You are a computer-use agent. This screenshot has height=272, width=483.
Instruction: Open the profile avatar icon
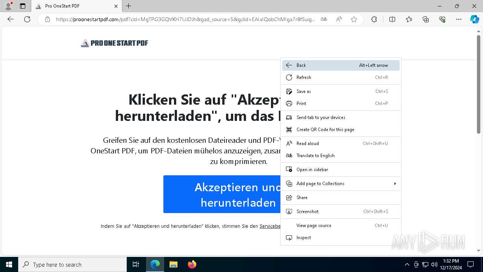tap(8, 6)
